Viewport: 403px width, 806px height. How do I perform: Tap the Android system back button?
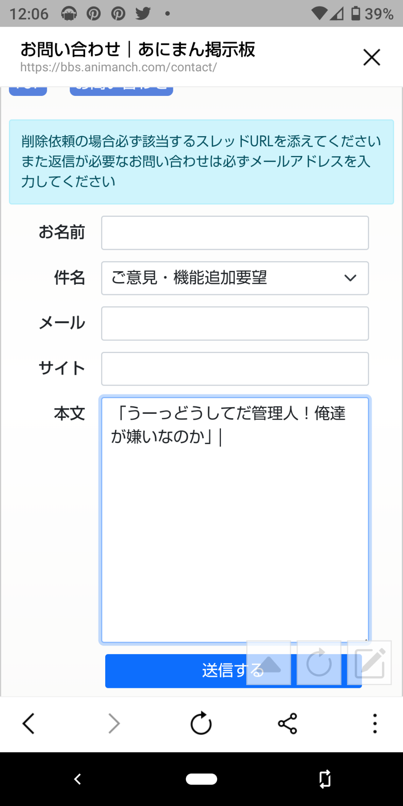(77, 779)
